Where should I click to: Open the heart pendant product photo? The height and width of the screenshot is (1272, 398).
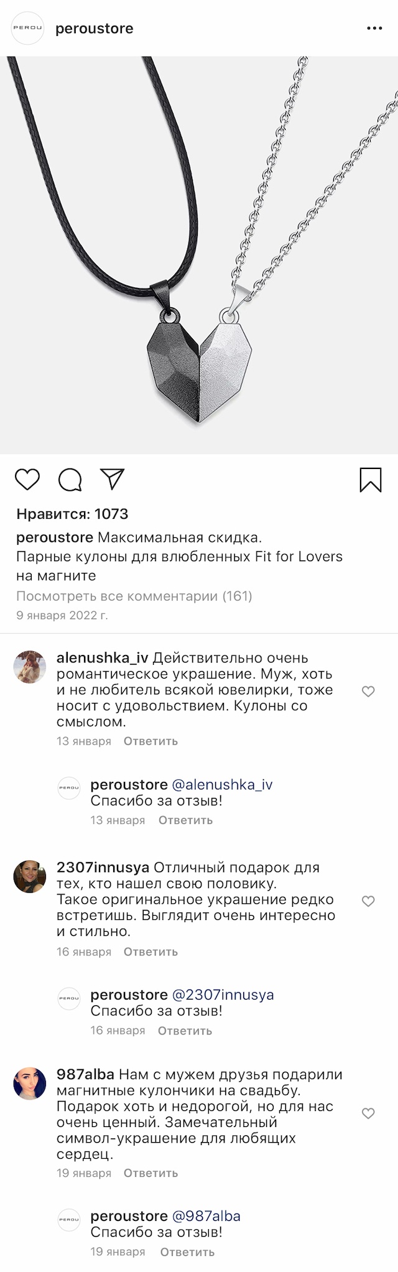199,255
